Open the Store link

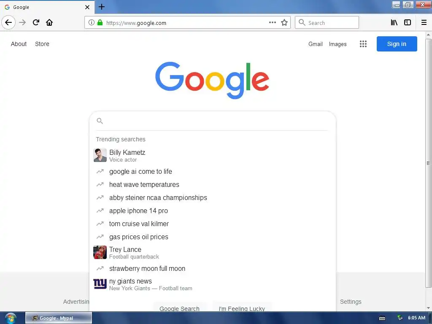coord(42,44)
